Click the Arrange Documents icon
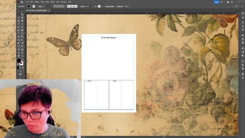 pos(228,2)
